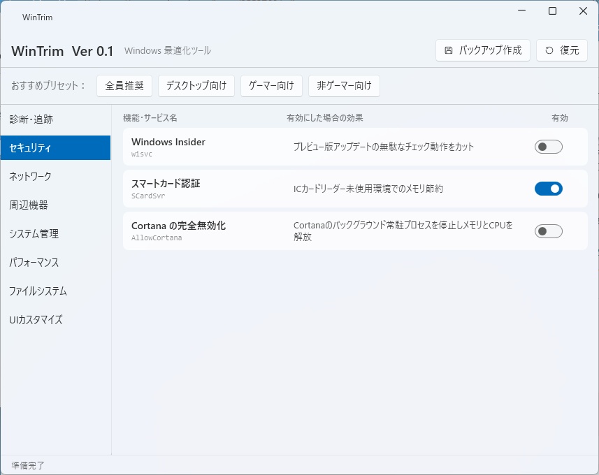The height and width of the screenshot is (475, 599).
Task: Go to パフォーマンス category
Action: click(55, 263)
